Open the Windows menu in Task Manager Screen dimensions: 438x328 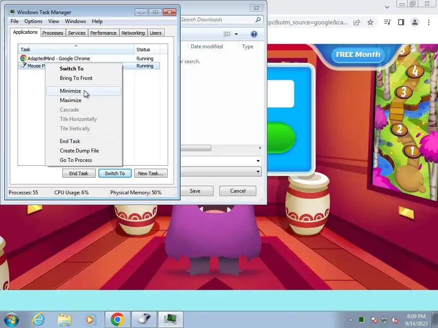75,21
